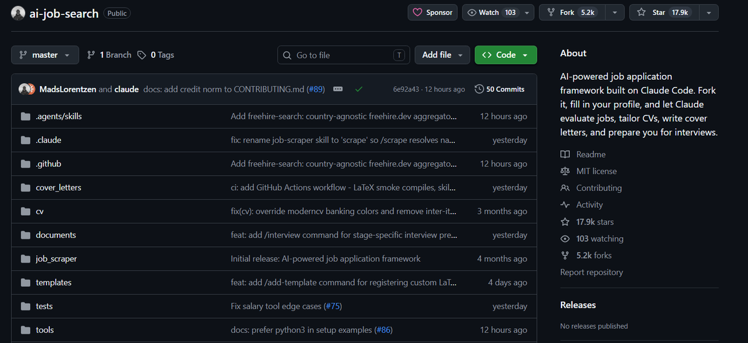The height and width of the screenshot is (343, 748).
Task: Open the 103 watching link
Action: (x=592, y=238)
